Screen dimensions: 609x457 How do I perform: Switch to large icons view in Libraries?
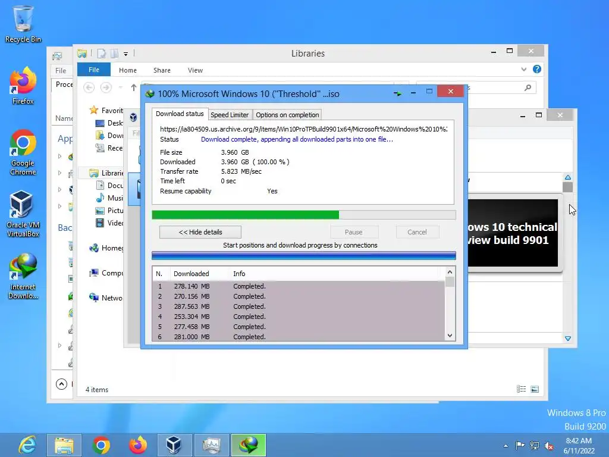point(535,389)
